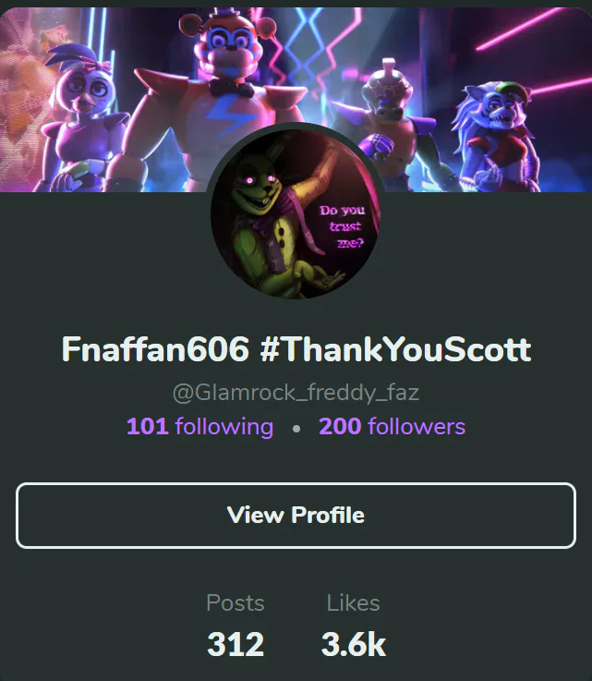Screen dimensions: 592x681
Task: Click the View Profile button
Action: tap(296, 515)
